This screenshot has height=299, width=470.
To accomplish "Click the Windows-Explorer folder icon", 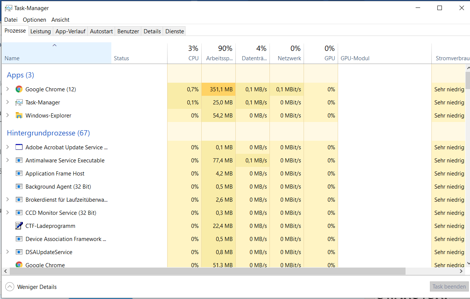I will pos(19,115).
